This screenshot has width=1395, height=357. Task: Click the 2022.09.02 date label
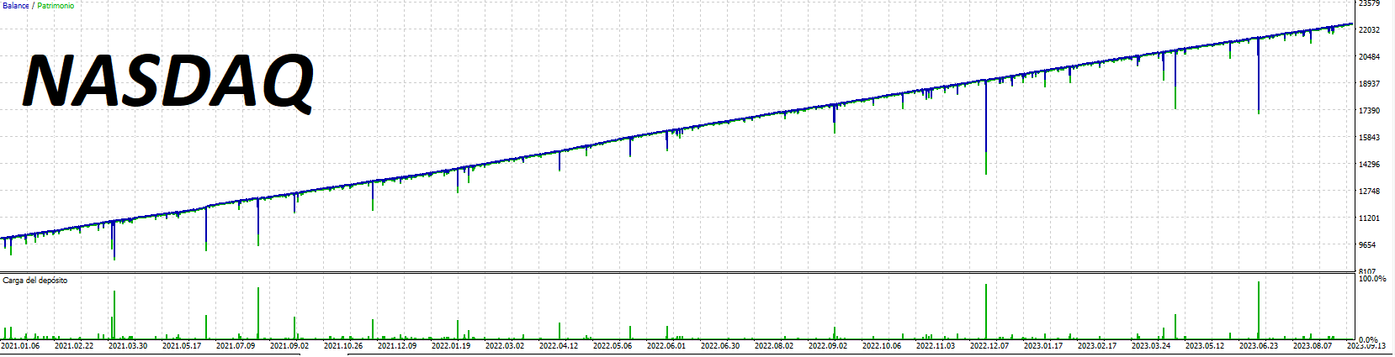[x=828, y=345]
